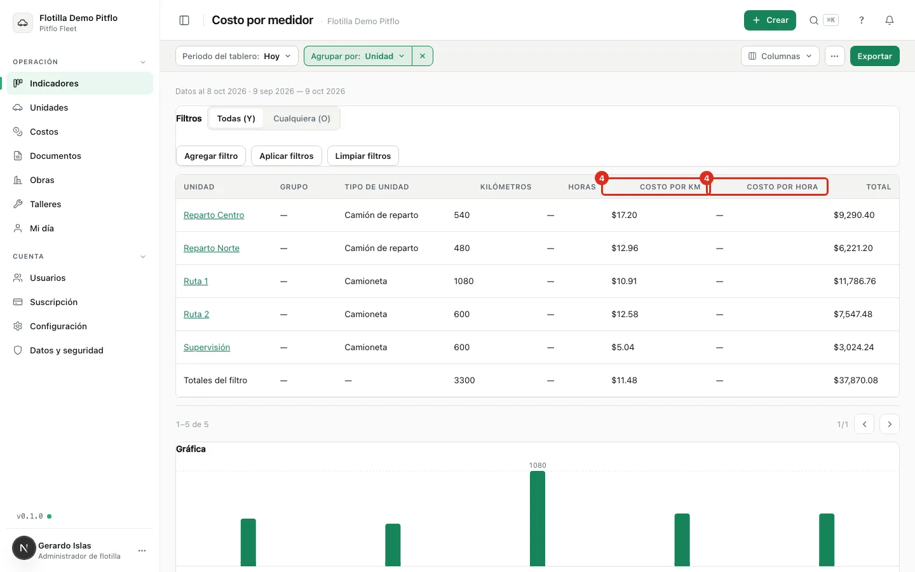Click Limpiar filtros button
Viewport: 915px width, 572px height.
[363, 156]
